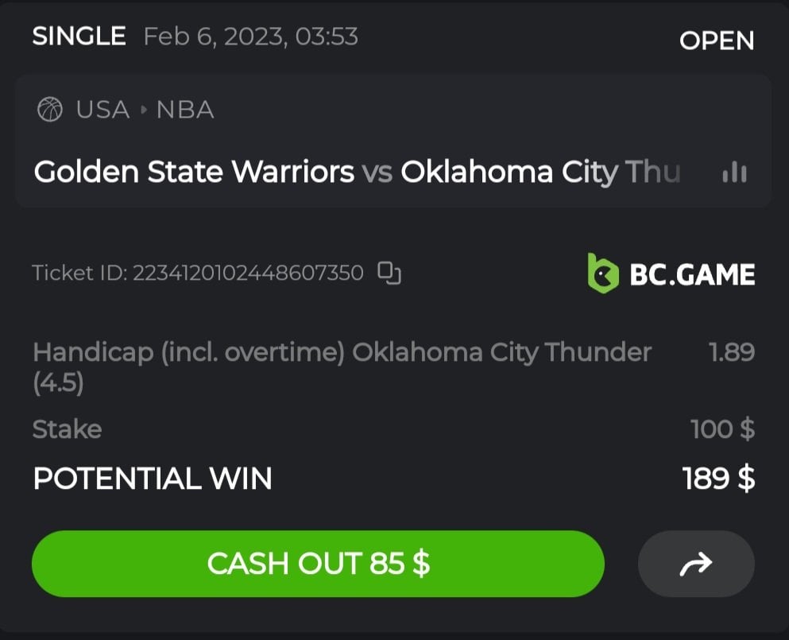Copy the ticket ID using copy icon

pyautogui.click(x=389, y=273)
